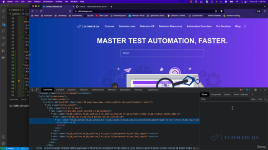Image resolution: width=268 pixels, height=150 pixels.
Task: Open Remote Explorer icon in VS Code
Action: click(x=3, y=37)
